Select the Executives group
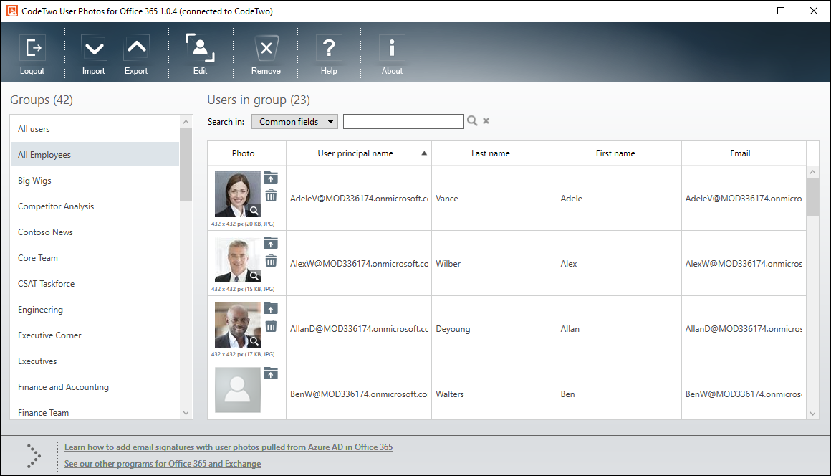 point(95,361)
